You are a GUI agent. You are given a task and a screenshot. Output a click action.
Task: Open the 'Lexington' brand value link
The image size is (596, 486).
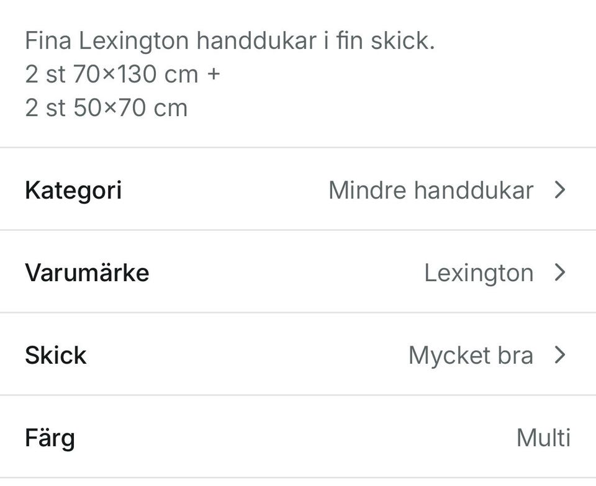tap(478, 272)
